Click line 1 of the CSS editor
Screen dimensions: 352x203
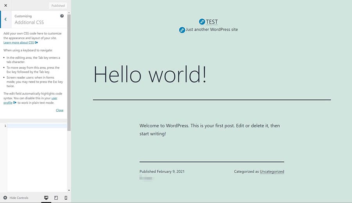[x=37, y=126]
